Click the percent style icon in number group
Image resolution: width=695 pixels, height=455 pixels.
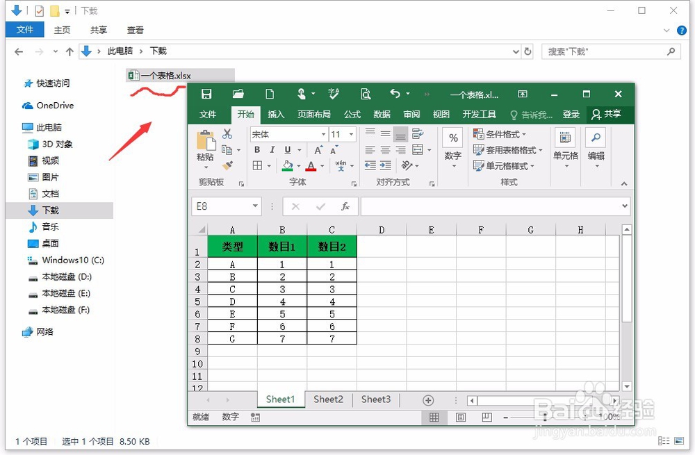pos(453,138)
